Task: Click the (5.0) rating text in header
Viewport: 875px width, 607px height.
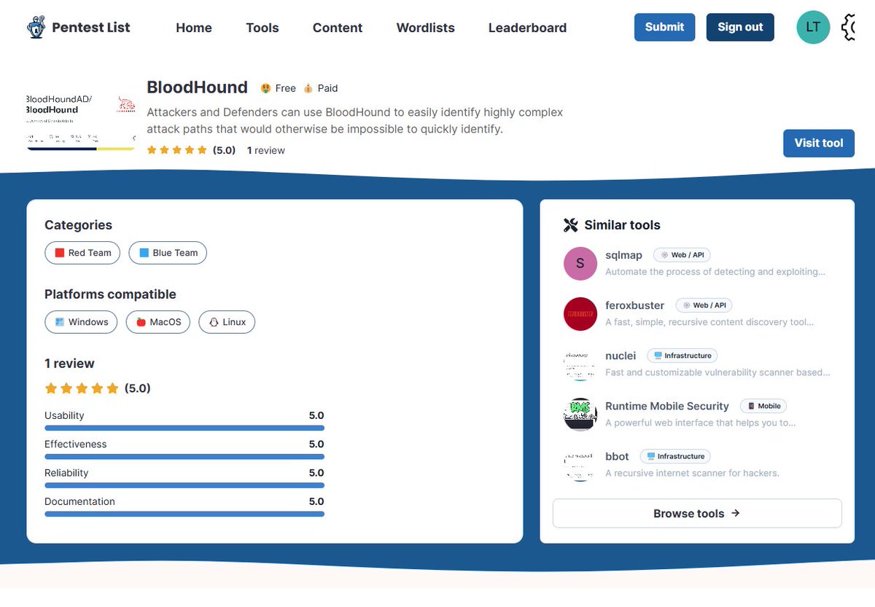Action: coord(224,150)
